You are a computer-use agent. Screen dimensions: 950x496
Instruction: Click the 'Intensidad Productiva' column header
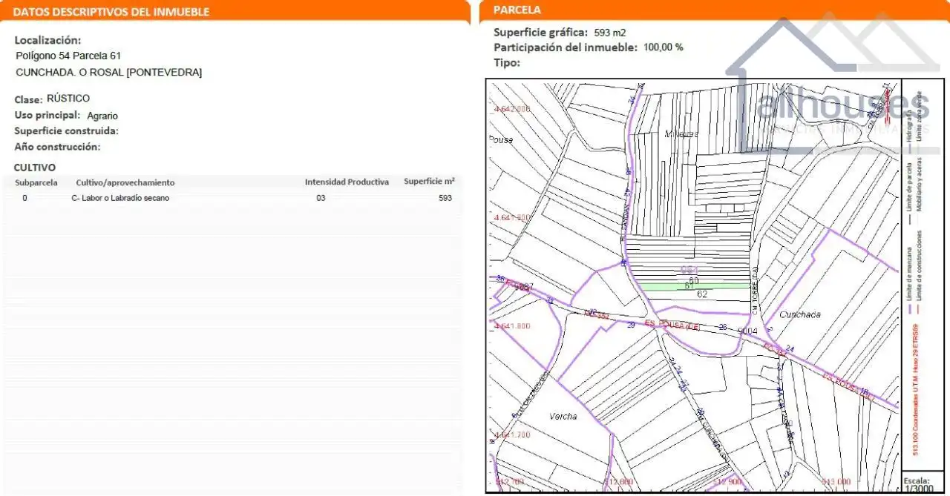pos(347,182)
